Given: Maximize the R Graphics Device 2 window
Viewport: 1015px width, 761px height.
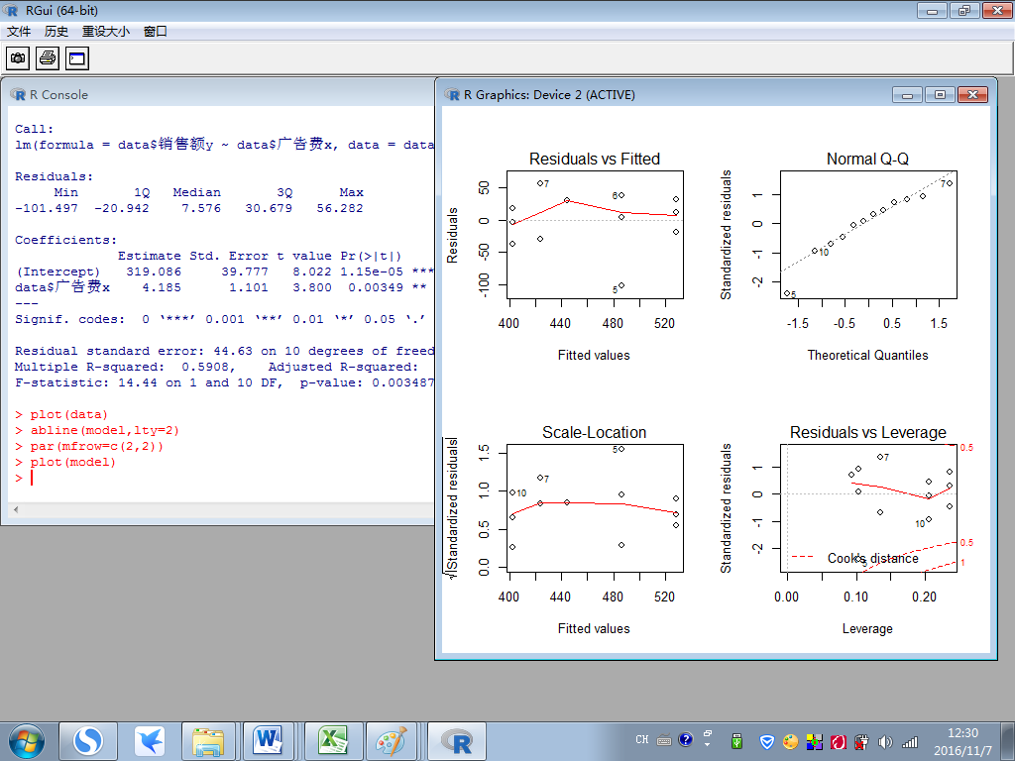Looking at the screenshot, I should (940, 95).
